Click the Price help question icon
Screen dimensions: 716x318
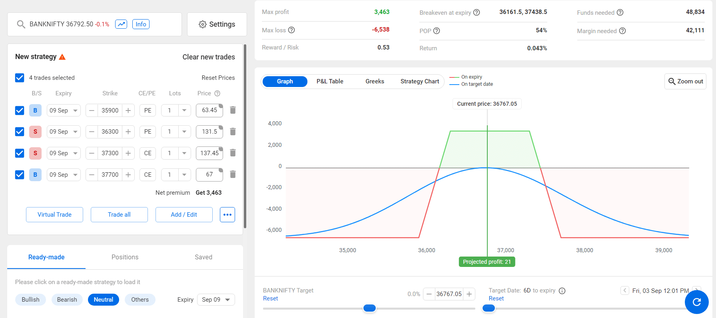pos(217,93)
